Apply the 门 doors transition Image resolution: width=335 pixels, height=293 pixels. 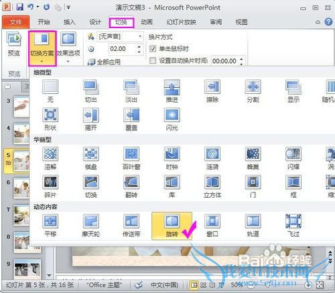pos(253,187)
